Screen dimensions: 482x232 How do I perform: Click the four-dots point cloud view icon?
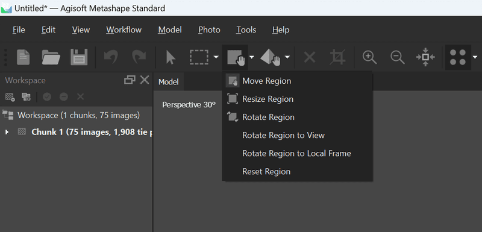[x=458, y=57]
